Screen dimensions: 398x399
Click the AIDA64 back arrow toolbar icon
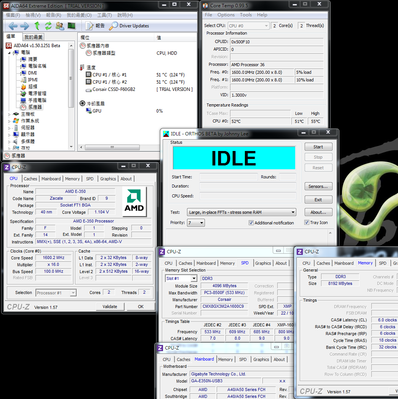[x=13, y=26]
